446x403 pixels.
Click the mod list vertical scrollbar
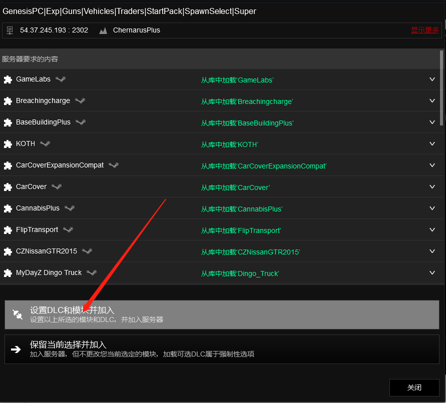click(441, 88)
